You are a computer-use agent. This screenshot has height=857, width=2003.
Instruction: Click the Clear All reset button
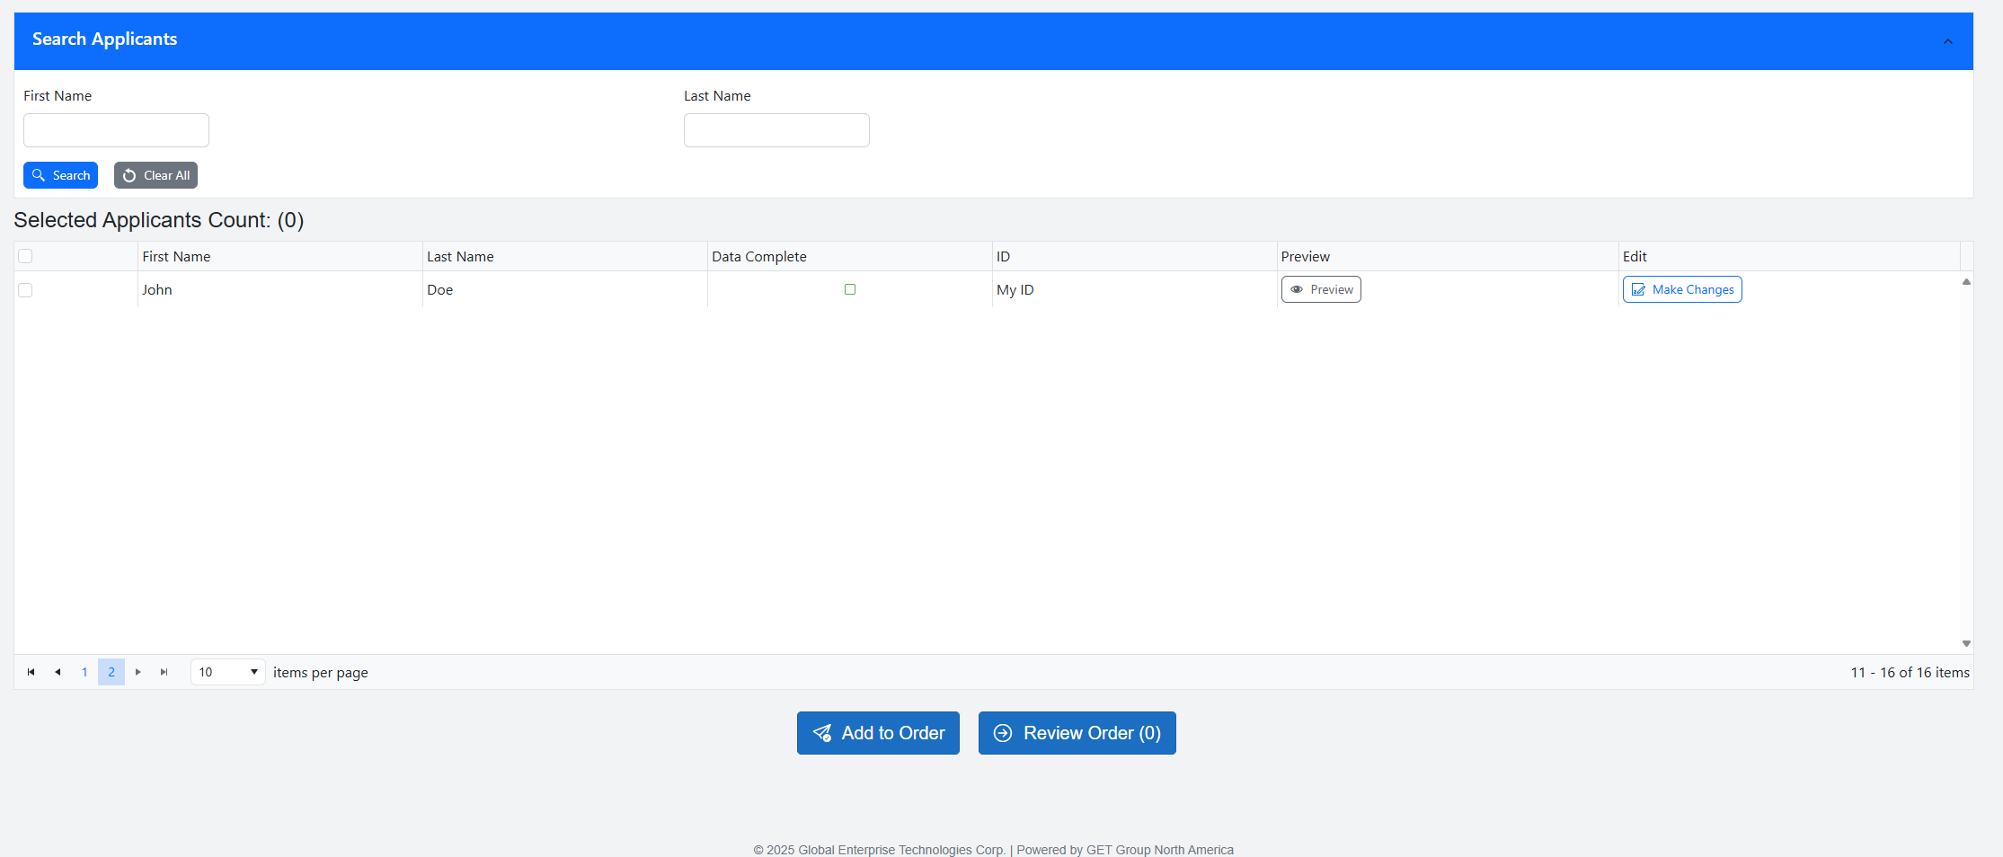(155, 175)
